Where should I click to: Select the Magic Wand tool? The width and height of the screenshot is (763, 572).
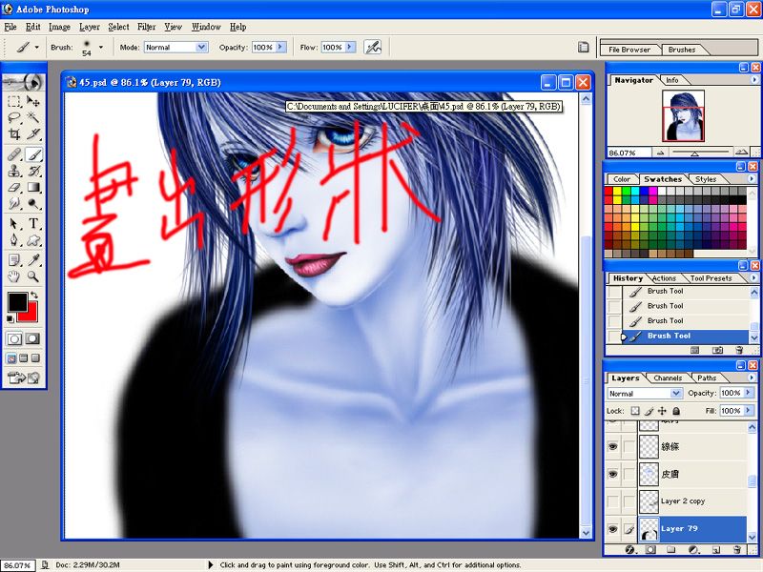[33, 117]
